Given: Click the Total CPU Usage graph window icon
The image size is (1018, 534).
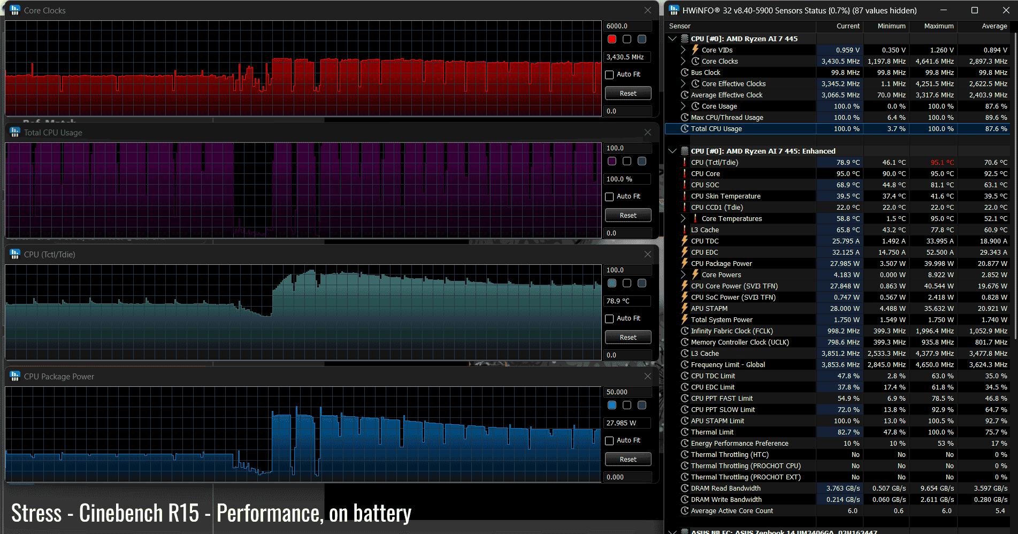Looking at the screenshot, I should (x=15, y=132).
